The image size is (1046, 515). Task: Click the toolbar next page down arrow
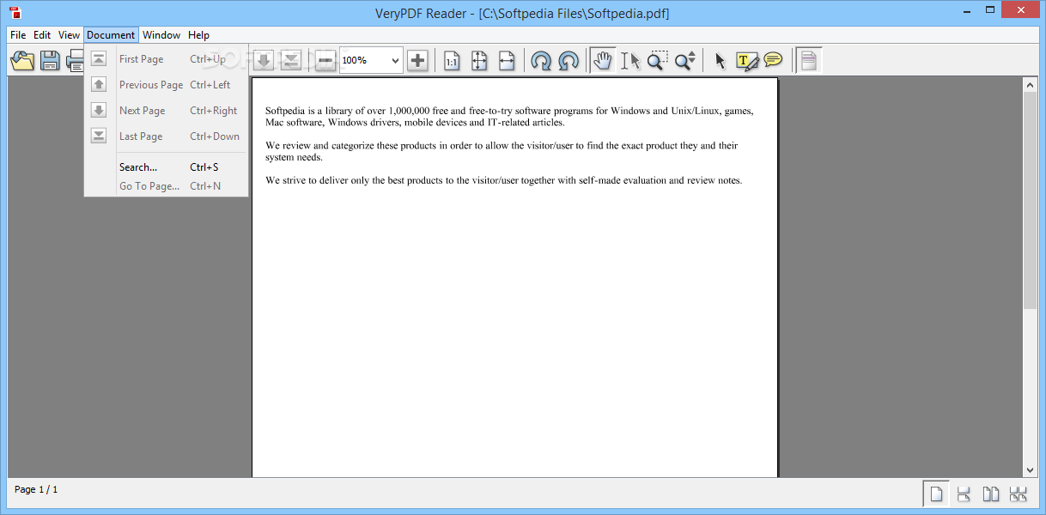(x=264, y=60)
